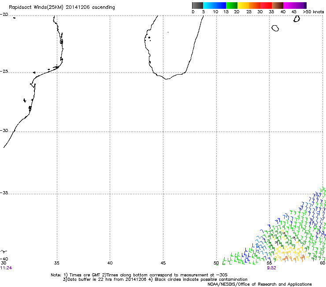Click the magenta 40-45 knots legend segment
Screen dimensions: 326x287
[289, 5]
